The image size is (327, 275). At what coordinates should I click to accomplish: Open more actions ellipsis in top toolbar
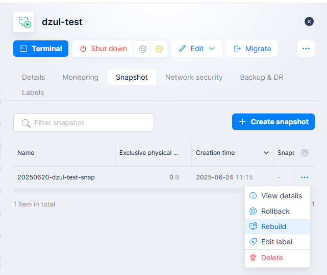point(306,49)
